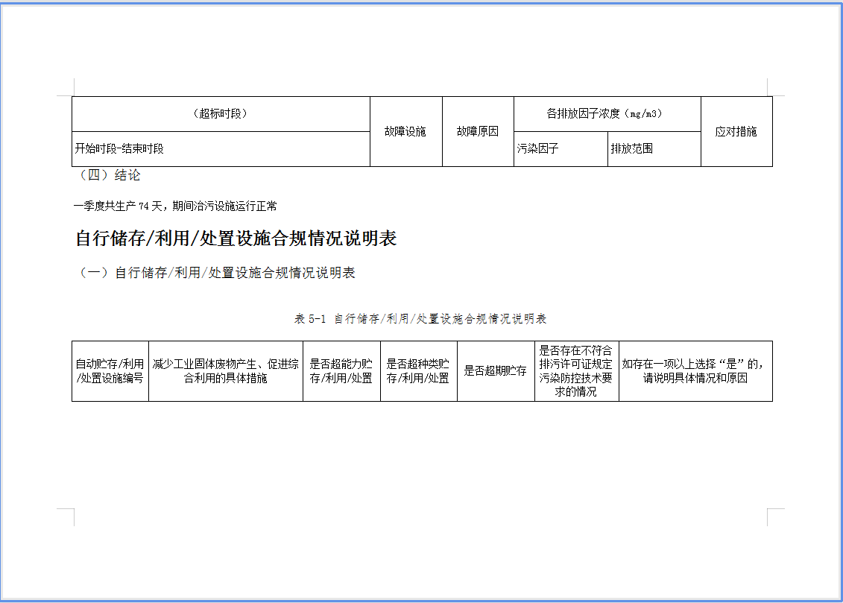
Task: Click the 一季度共生产74天 conclusion paragraph
Action: point(175,206)
